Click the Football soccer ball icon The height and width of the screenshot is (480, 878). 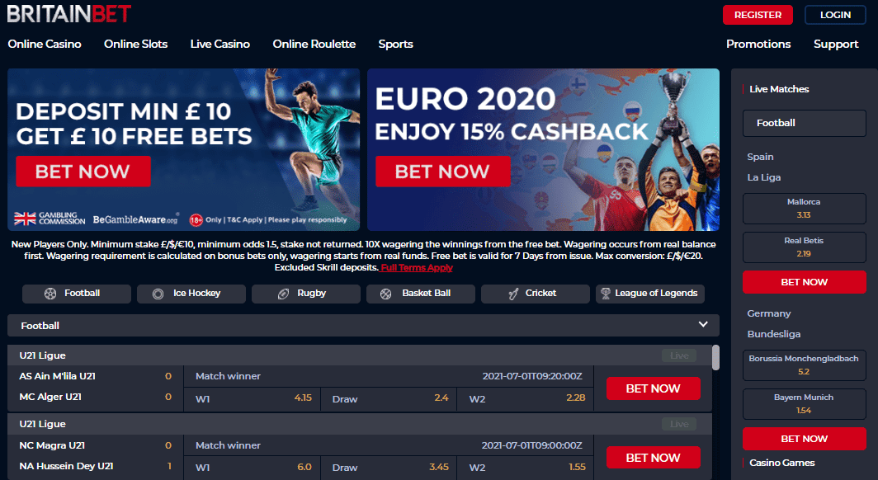tap(50, 294)
